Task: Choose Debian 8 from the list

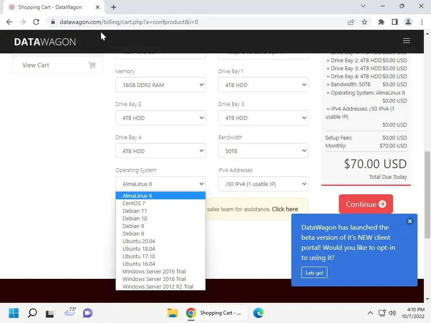Action: point(160,233)
